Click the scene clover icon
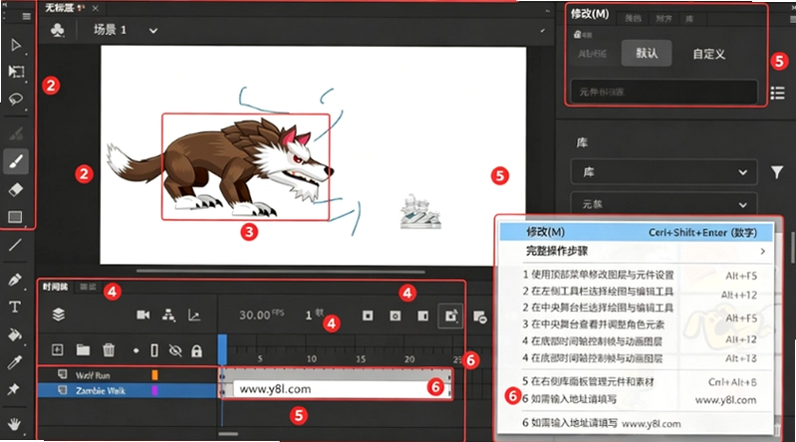The image size is (796, 442). click(58, 31)
